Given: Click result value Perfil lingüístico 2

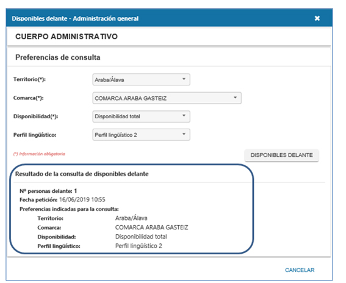Looking at the screenshot, I should point(139,246).
